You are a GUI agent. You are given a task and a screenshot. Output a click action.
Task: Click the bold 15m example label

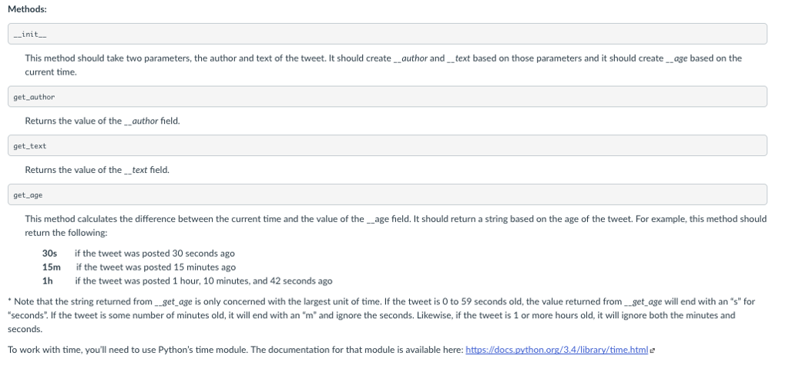tap(52, 267)
